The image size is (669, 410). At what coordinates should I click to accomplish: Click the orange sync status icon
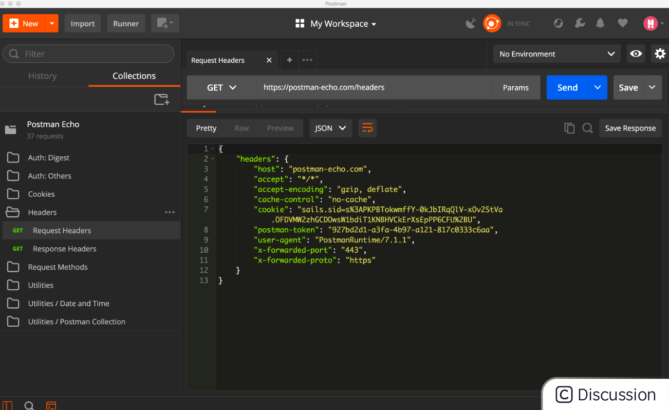[492, 23]
